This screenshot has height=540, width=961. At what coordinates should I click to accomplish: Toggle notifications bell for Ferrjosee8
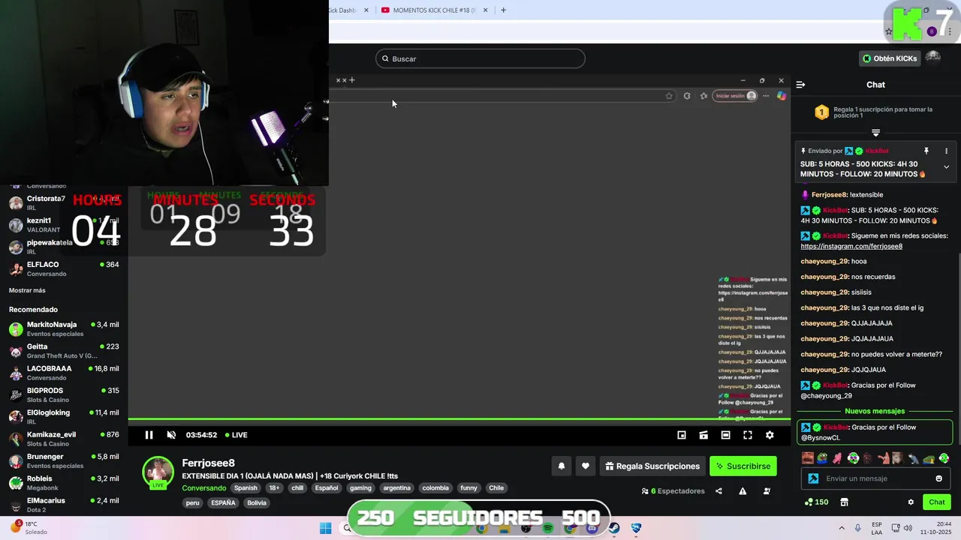[x=561, y=466]
